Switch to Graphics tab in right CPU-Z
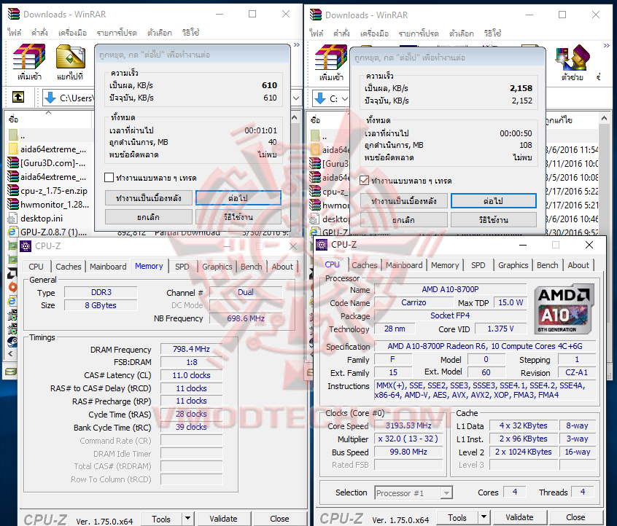 pos(513,265)
